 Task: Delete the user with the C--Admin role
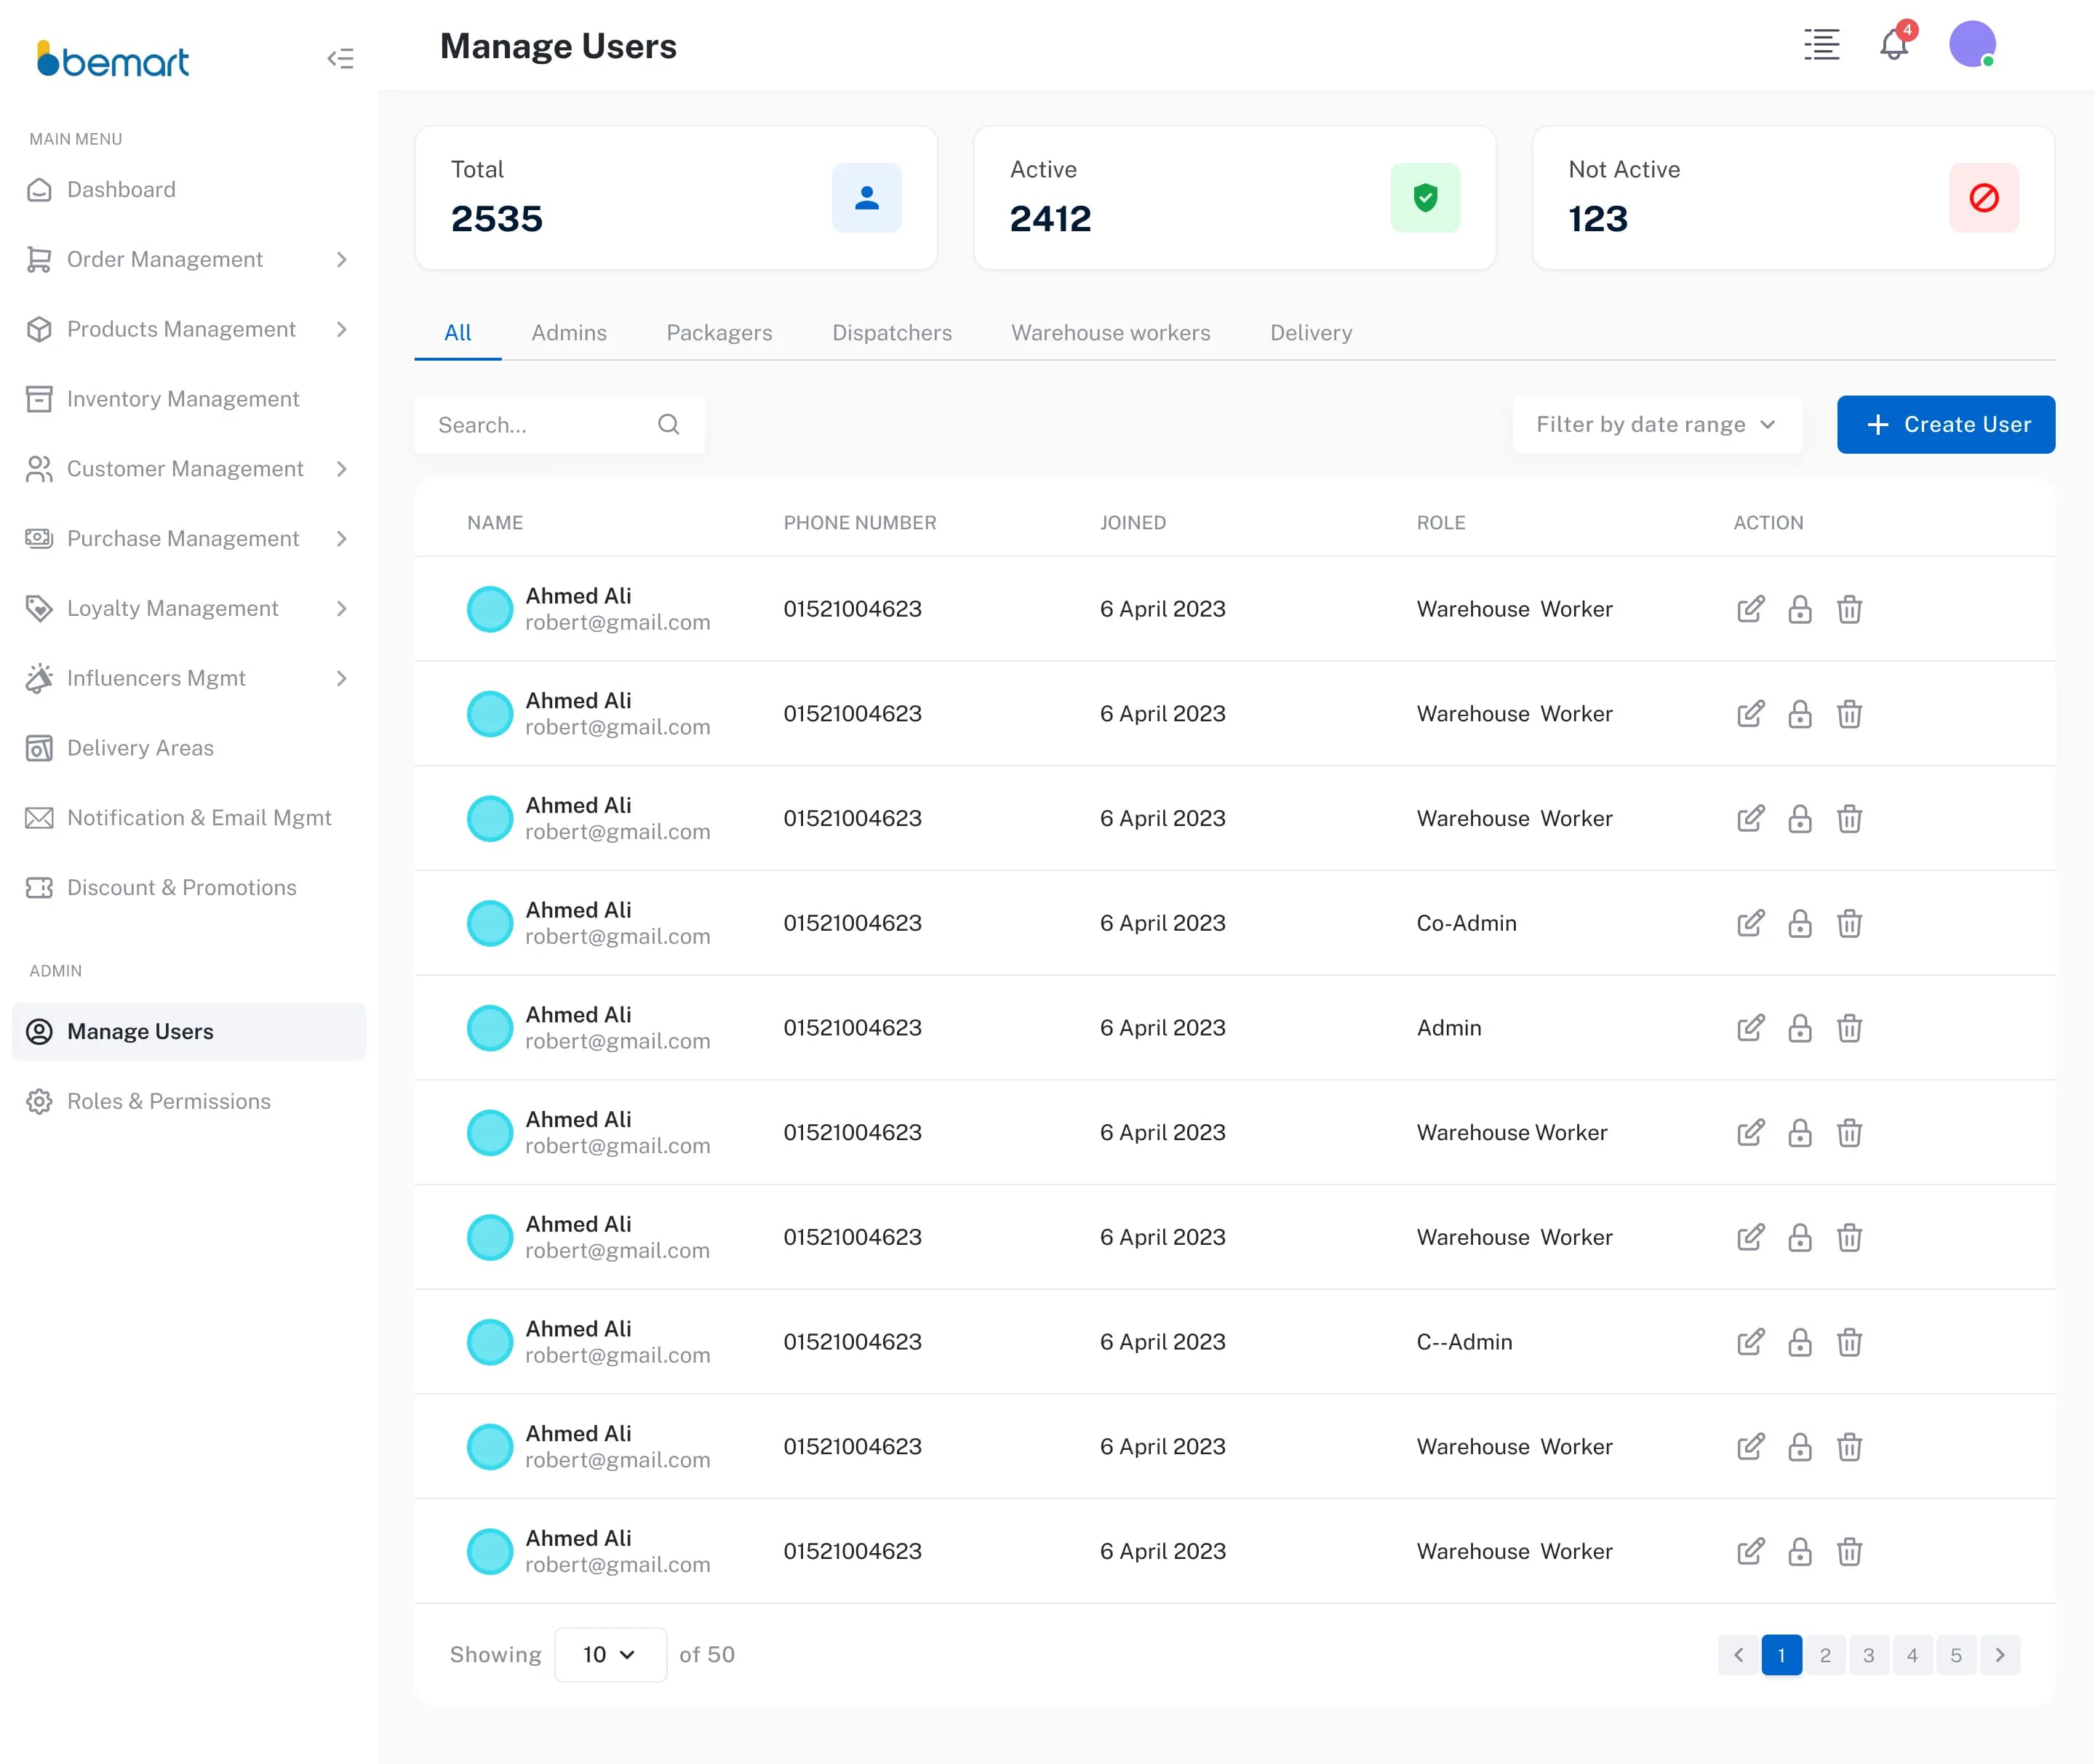[x=1849, y=1342]
